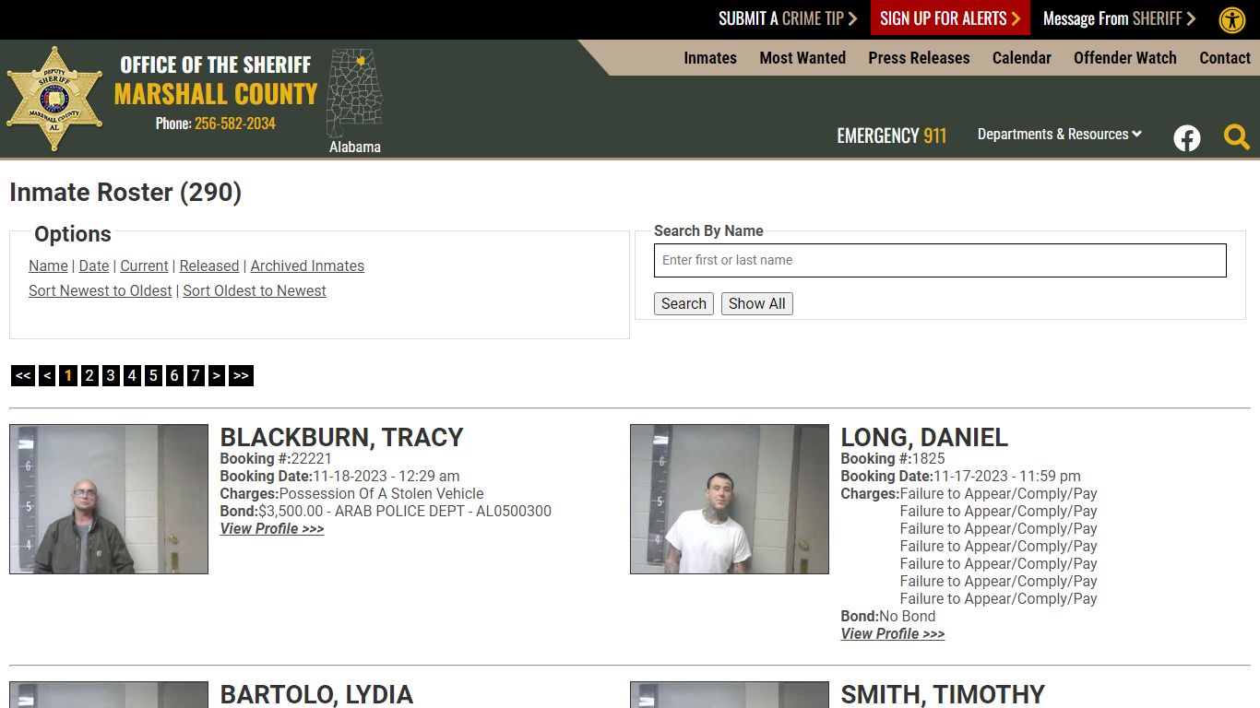
Task: Show Current inmates
Action: pyautogui.click(x=144, y=265)
